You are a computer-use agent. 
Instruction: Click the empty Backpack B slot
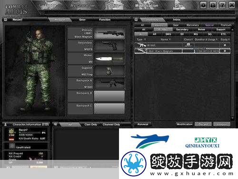(x=109, y=96)
